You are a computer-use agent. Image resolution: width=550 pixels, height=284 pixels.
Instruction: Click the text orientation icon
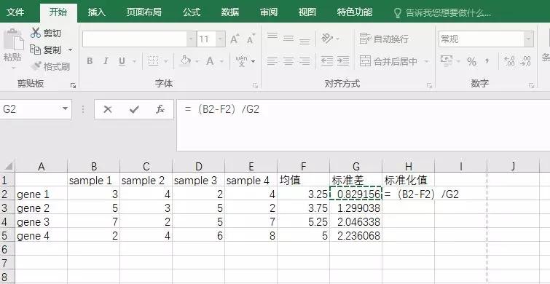327,39
